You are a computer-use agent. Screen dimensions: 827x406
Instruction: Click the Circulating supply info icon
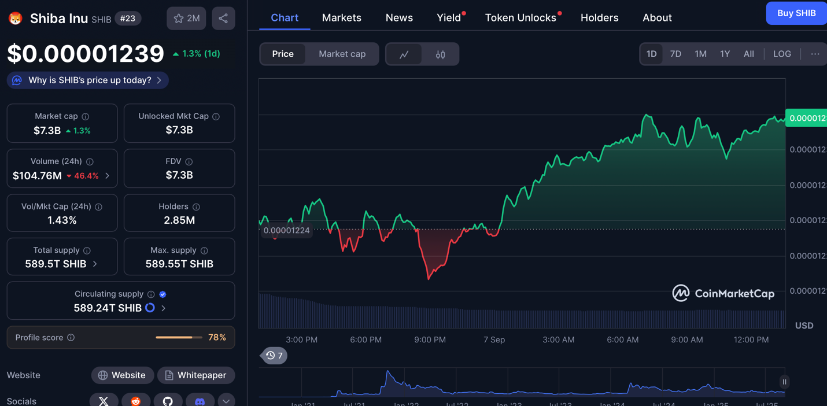(x=151, y=294)
